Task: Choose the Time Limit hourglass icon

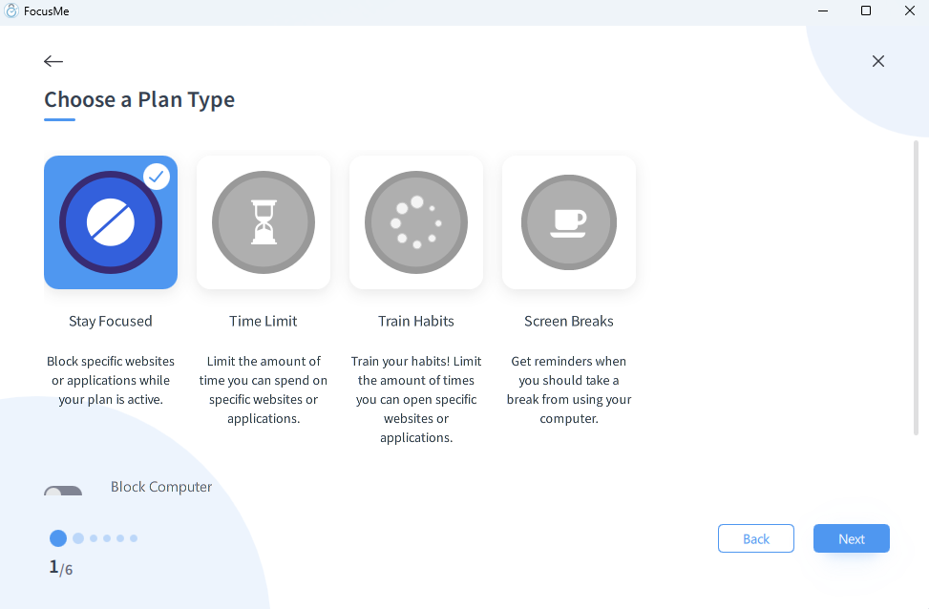Action: coord(264,222)
